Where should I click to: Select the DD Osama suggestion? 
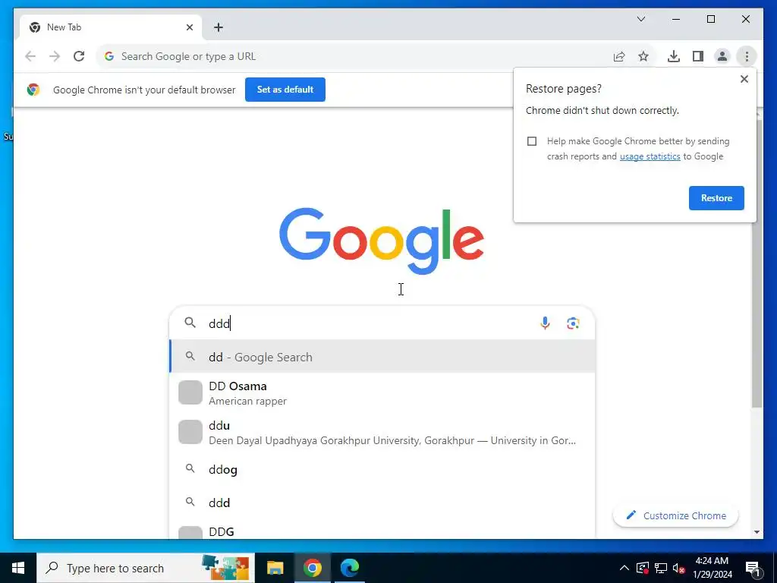click(382, 392)
